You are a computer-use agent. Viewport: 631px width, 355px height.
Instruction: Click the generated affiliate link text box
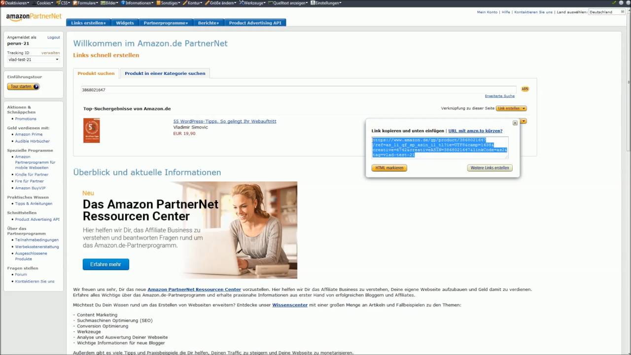(440, 147)
